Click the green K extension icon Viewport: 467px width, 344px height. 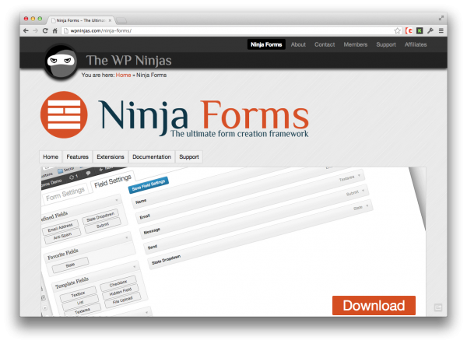420,30
